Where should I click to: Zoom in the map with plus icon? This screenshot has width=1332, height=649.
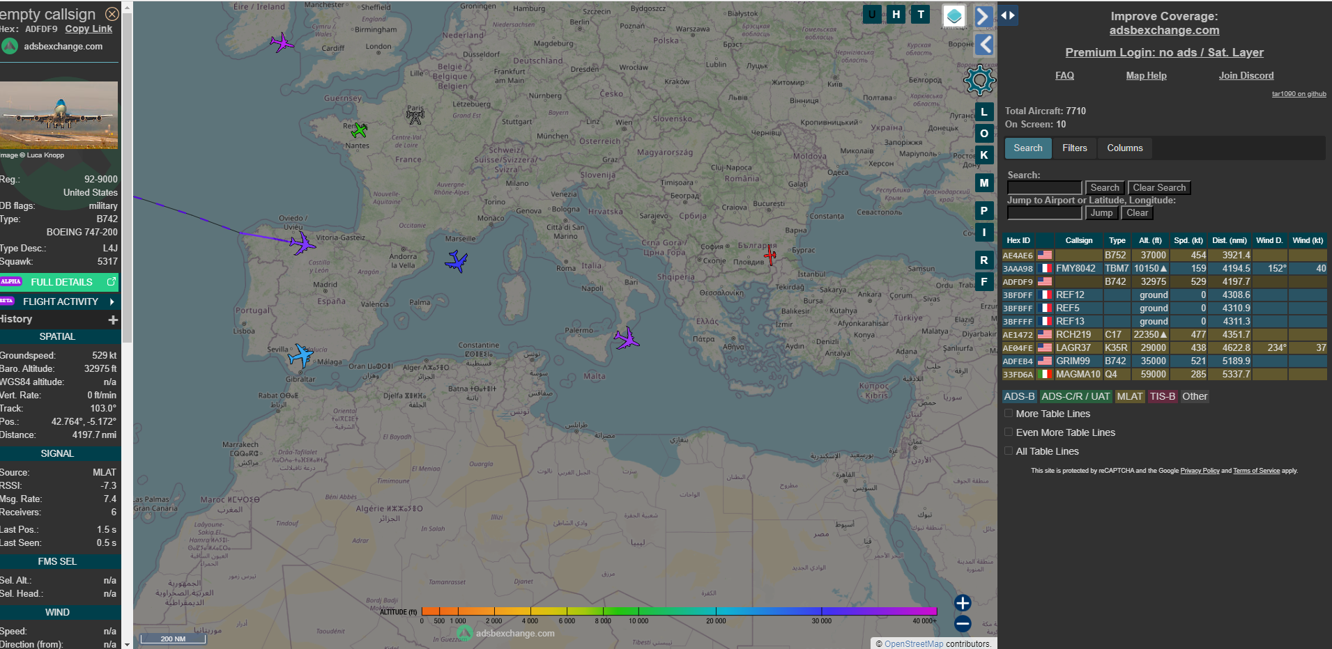tap(963, 602)
